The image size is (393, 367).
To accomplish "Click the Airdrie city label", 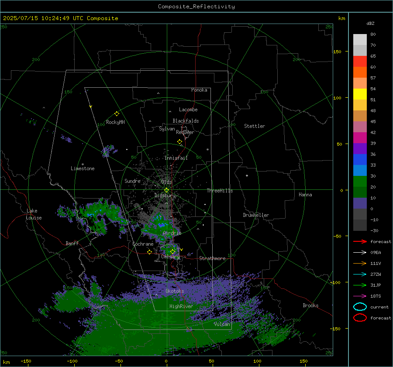I will click(x=172, y=233).
